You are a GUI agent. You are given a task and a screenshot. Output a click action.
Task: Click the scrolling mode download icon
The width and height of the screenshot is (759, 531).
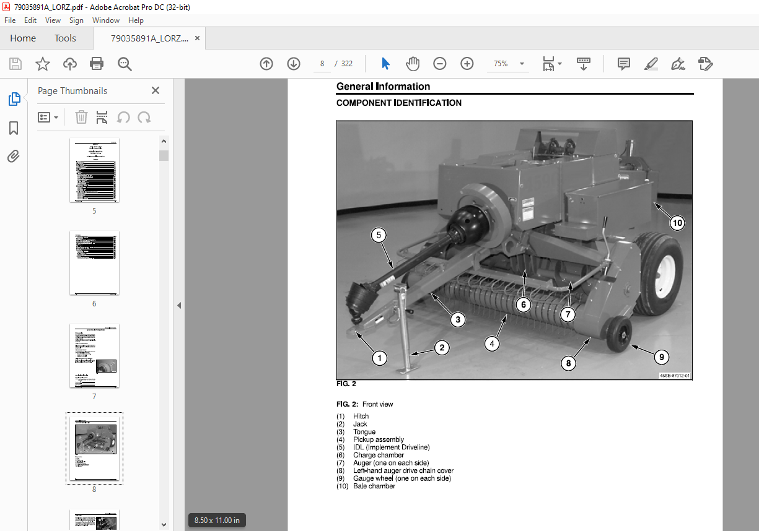pyautogui.click(x=583, y=64)
